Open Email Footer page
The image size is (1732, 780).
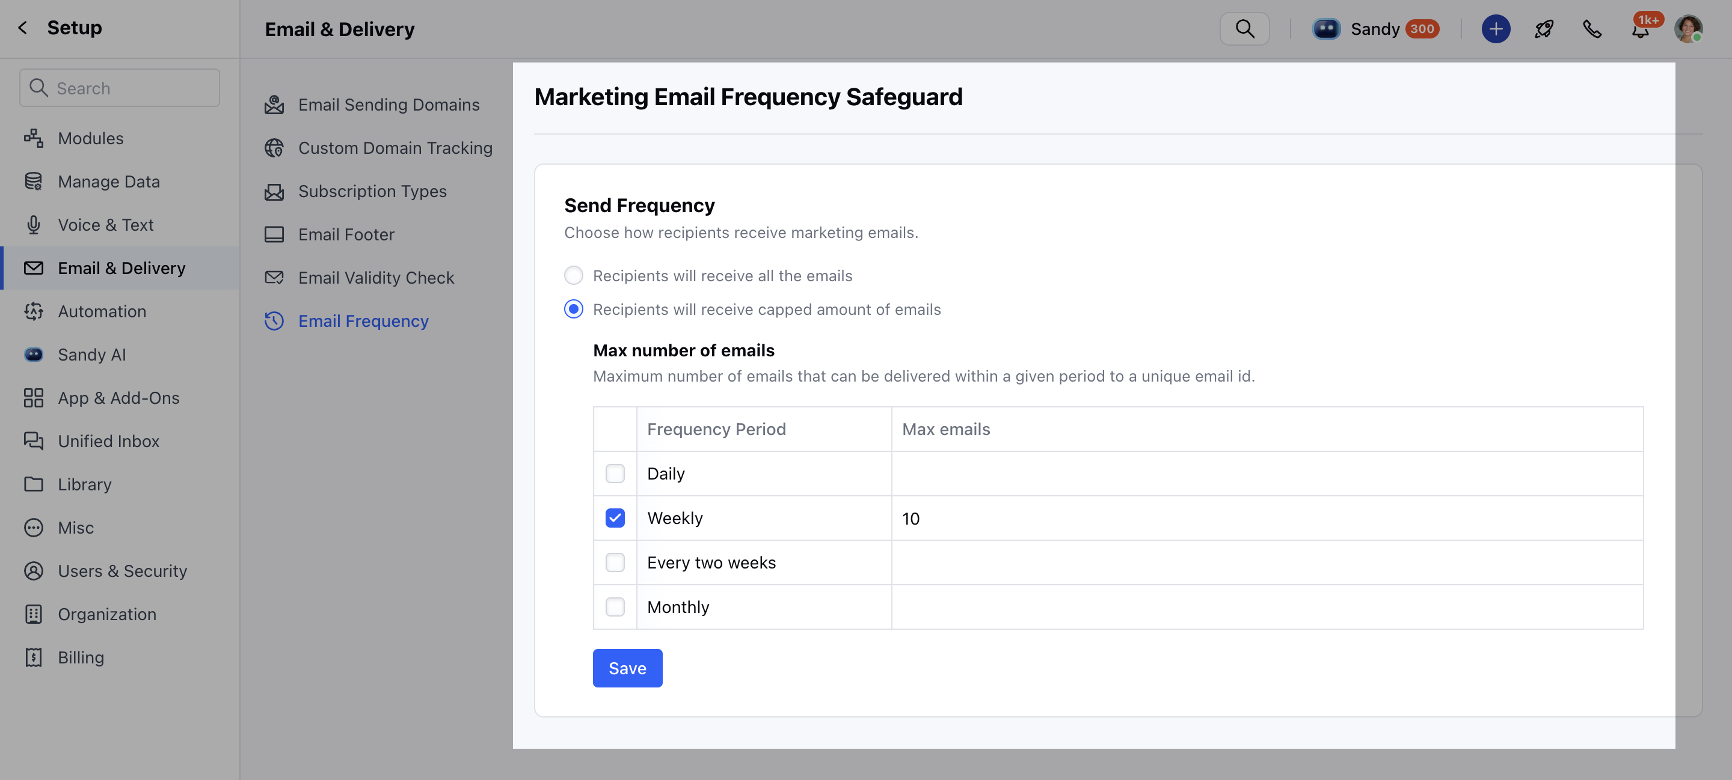pyautogui.click(x=346, y=234)
